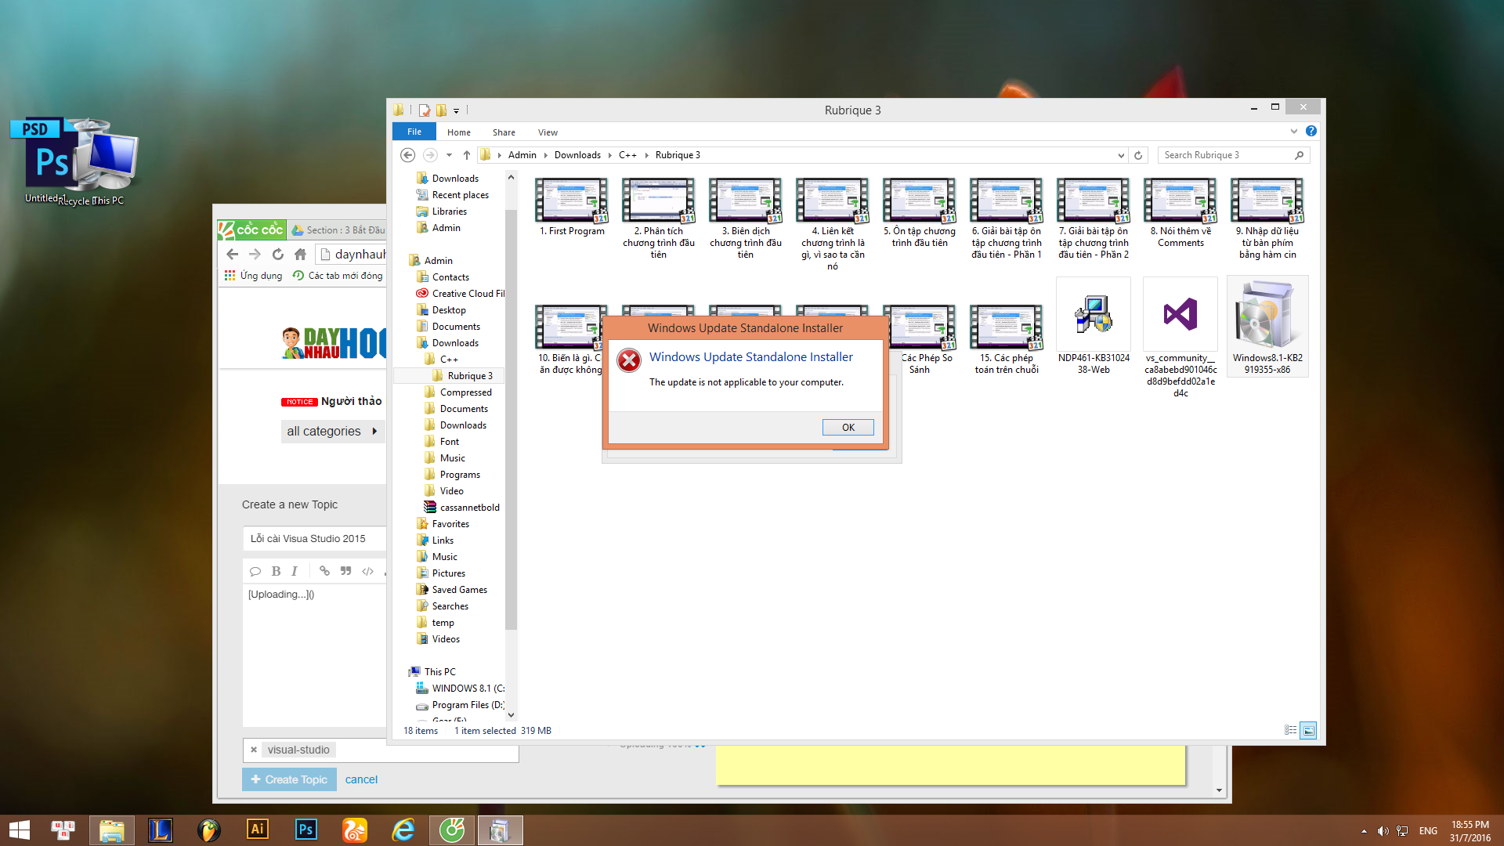The height and width of the screenshot is (846, 1504).
Task: Open Windows Start button on taskbar
Action: [20, 830]
